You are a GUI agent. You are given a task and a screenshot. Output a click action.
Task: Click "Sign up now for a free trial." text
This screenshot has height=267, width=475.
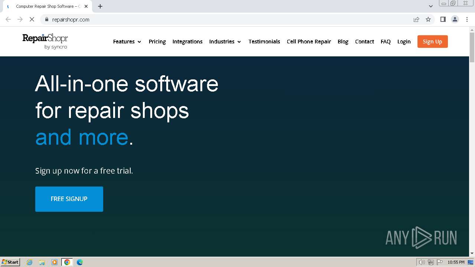[84, 171]
